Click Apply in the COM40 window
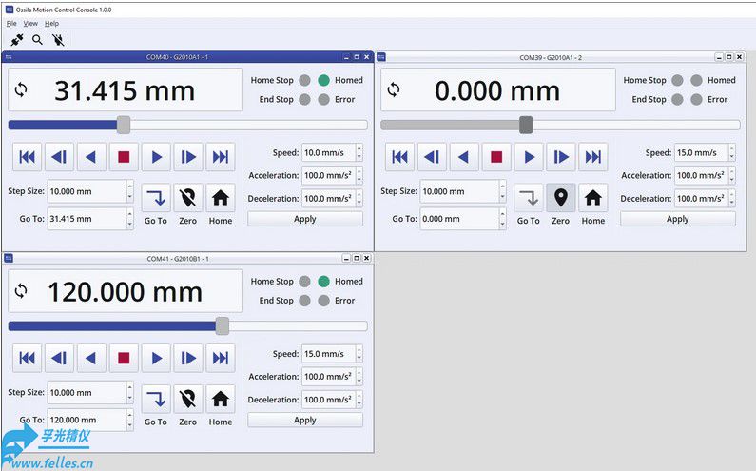This screenshot has height=471, width=756. click(304, 219)
